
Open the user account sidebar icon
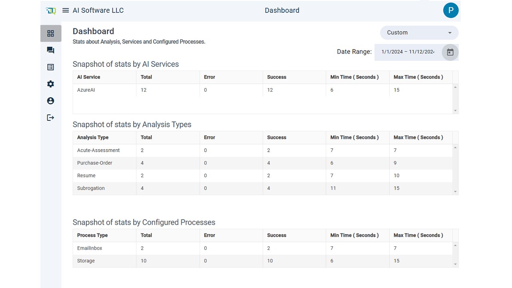[50, 101]
